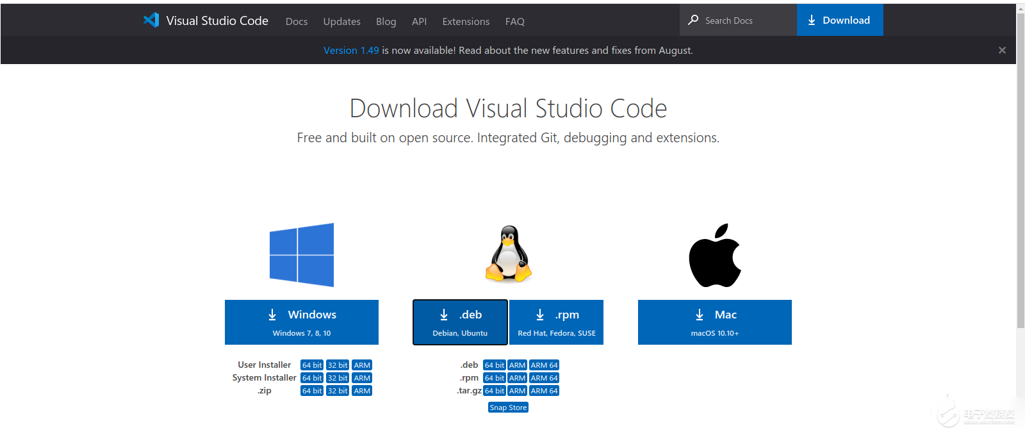The width and height of the screenshot is (1025, 428).
Task: Open the Docs menu item
Action: [x=297, y=21]
